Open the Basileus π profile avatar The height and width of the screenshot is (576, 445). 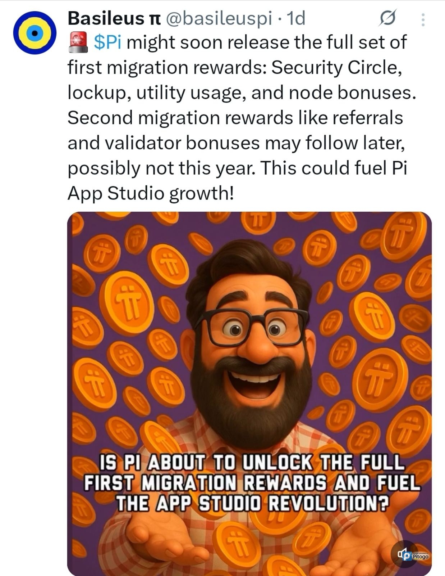coord(35,33)
